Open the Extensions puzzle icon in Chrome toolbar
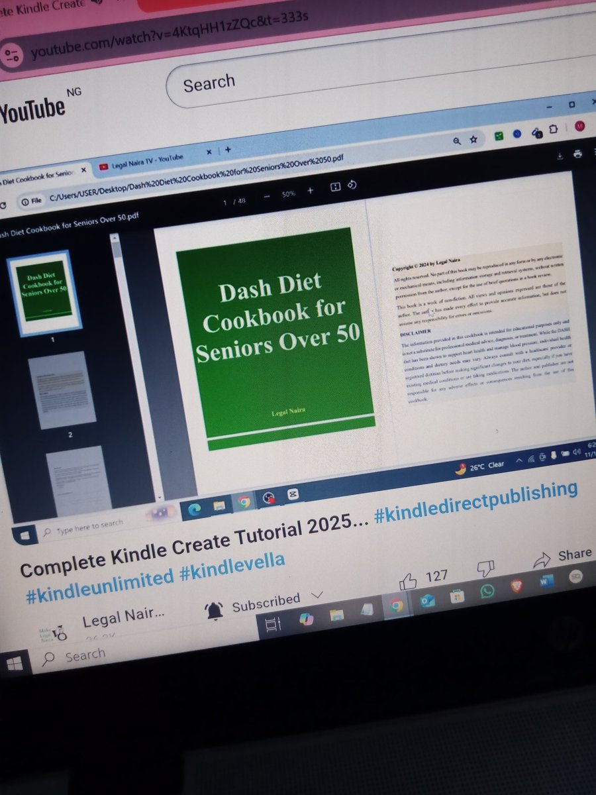This screenshot has height=795, width=596. (x=554, y=129)
